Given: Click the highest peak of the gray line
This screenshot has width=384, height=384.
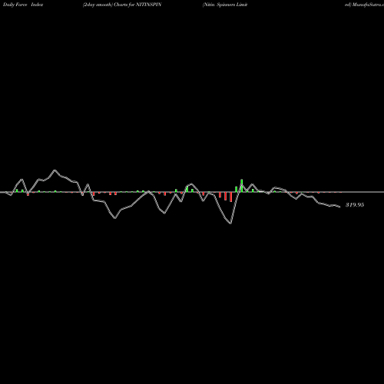Looking at the screenshot, I should coord(55,170).
